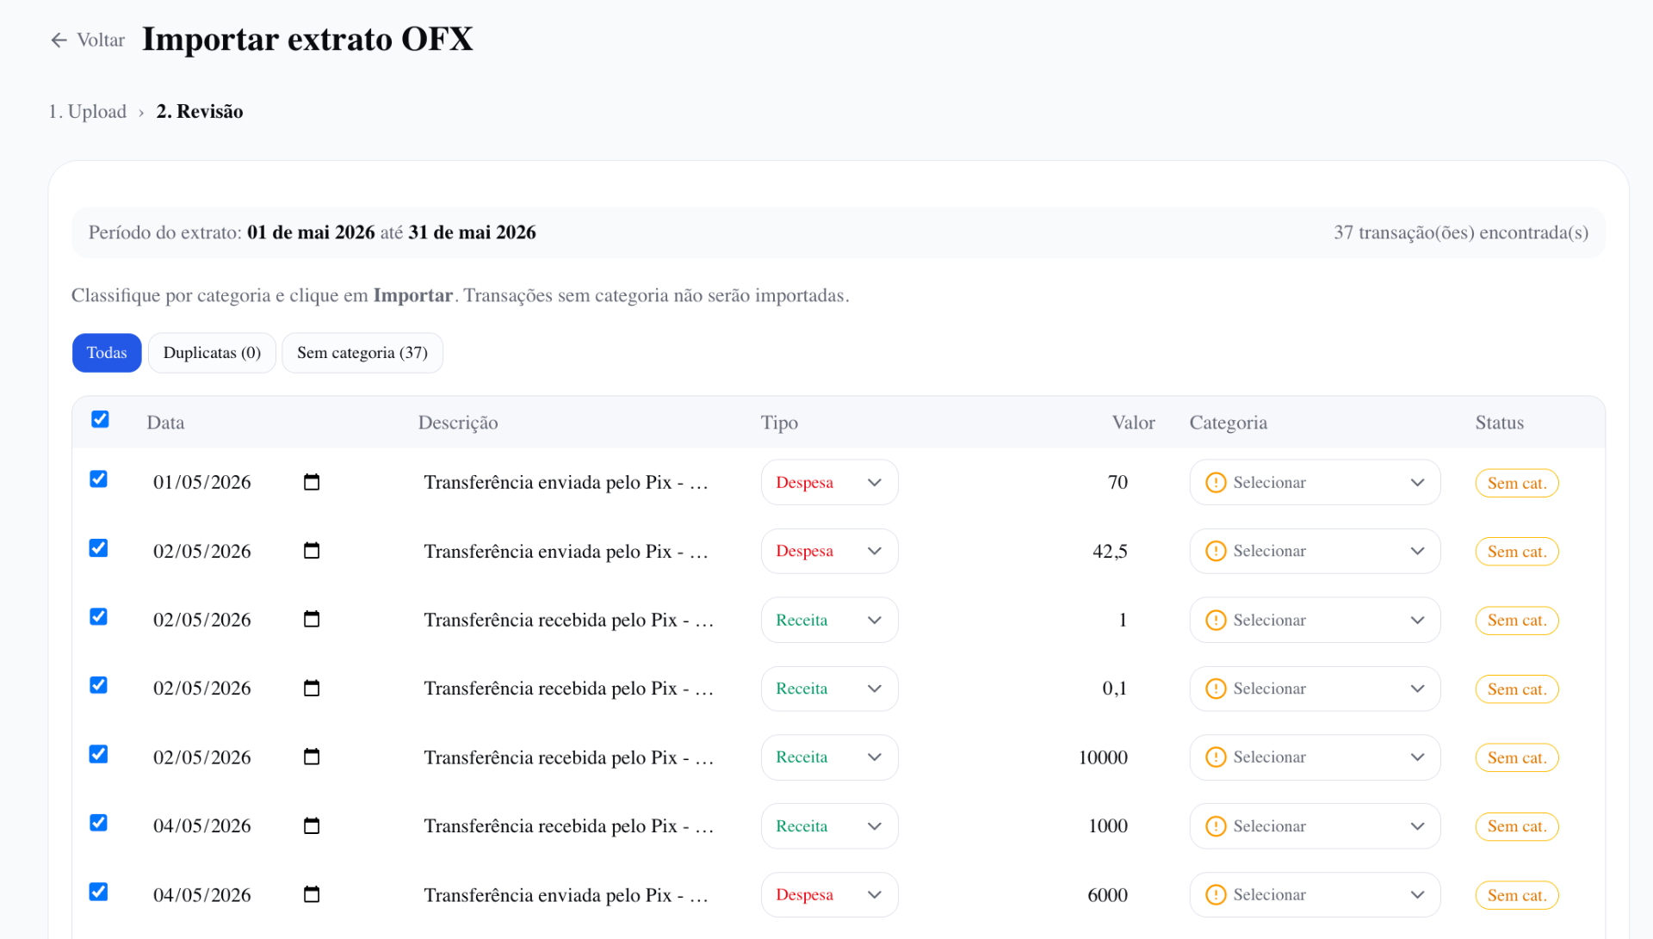
Task: Click warning icon in category of 6000 row
Action: [x=1216, y=895]
